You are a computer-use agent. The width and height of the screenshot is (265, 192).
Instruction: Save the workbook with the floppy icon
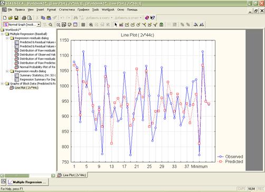pyautogui.click(x=16, y=18)
